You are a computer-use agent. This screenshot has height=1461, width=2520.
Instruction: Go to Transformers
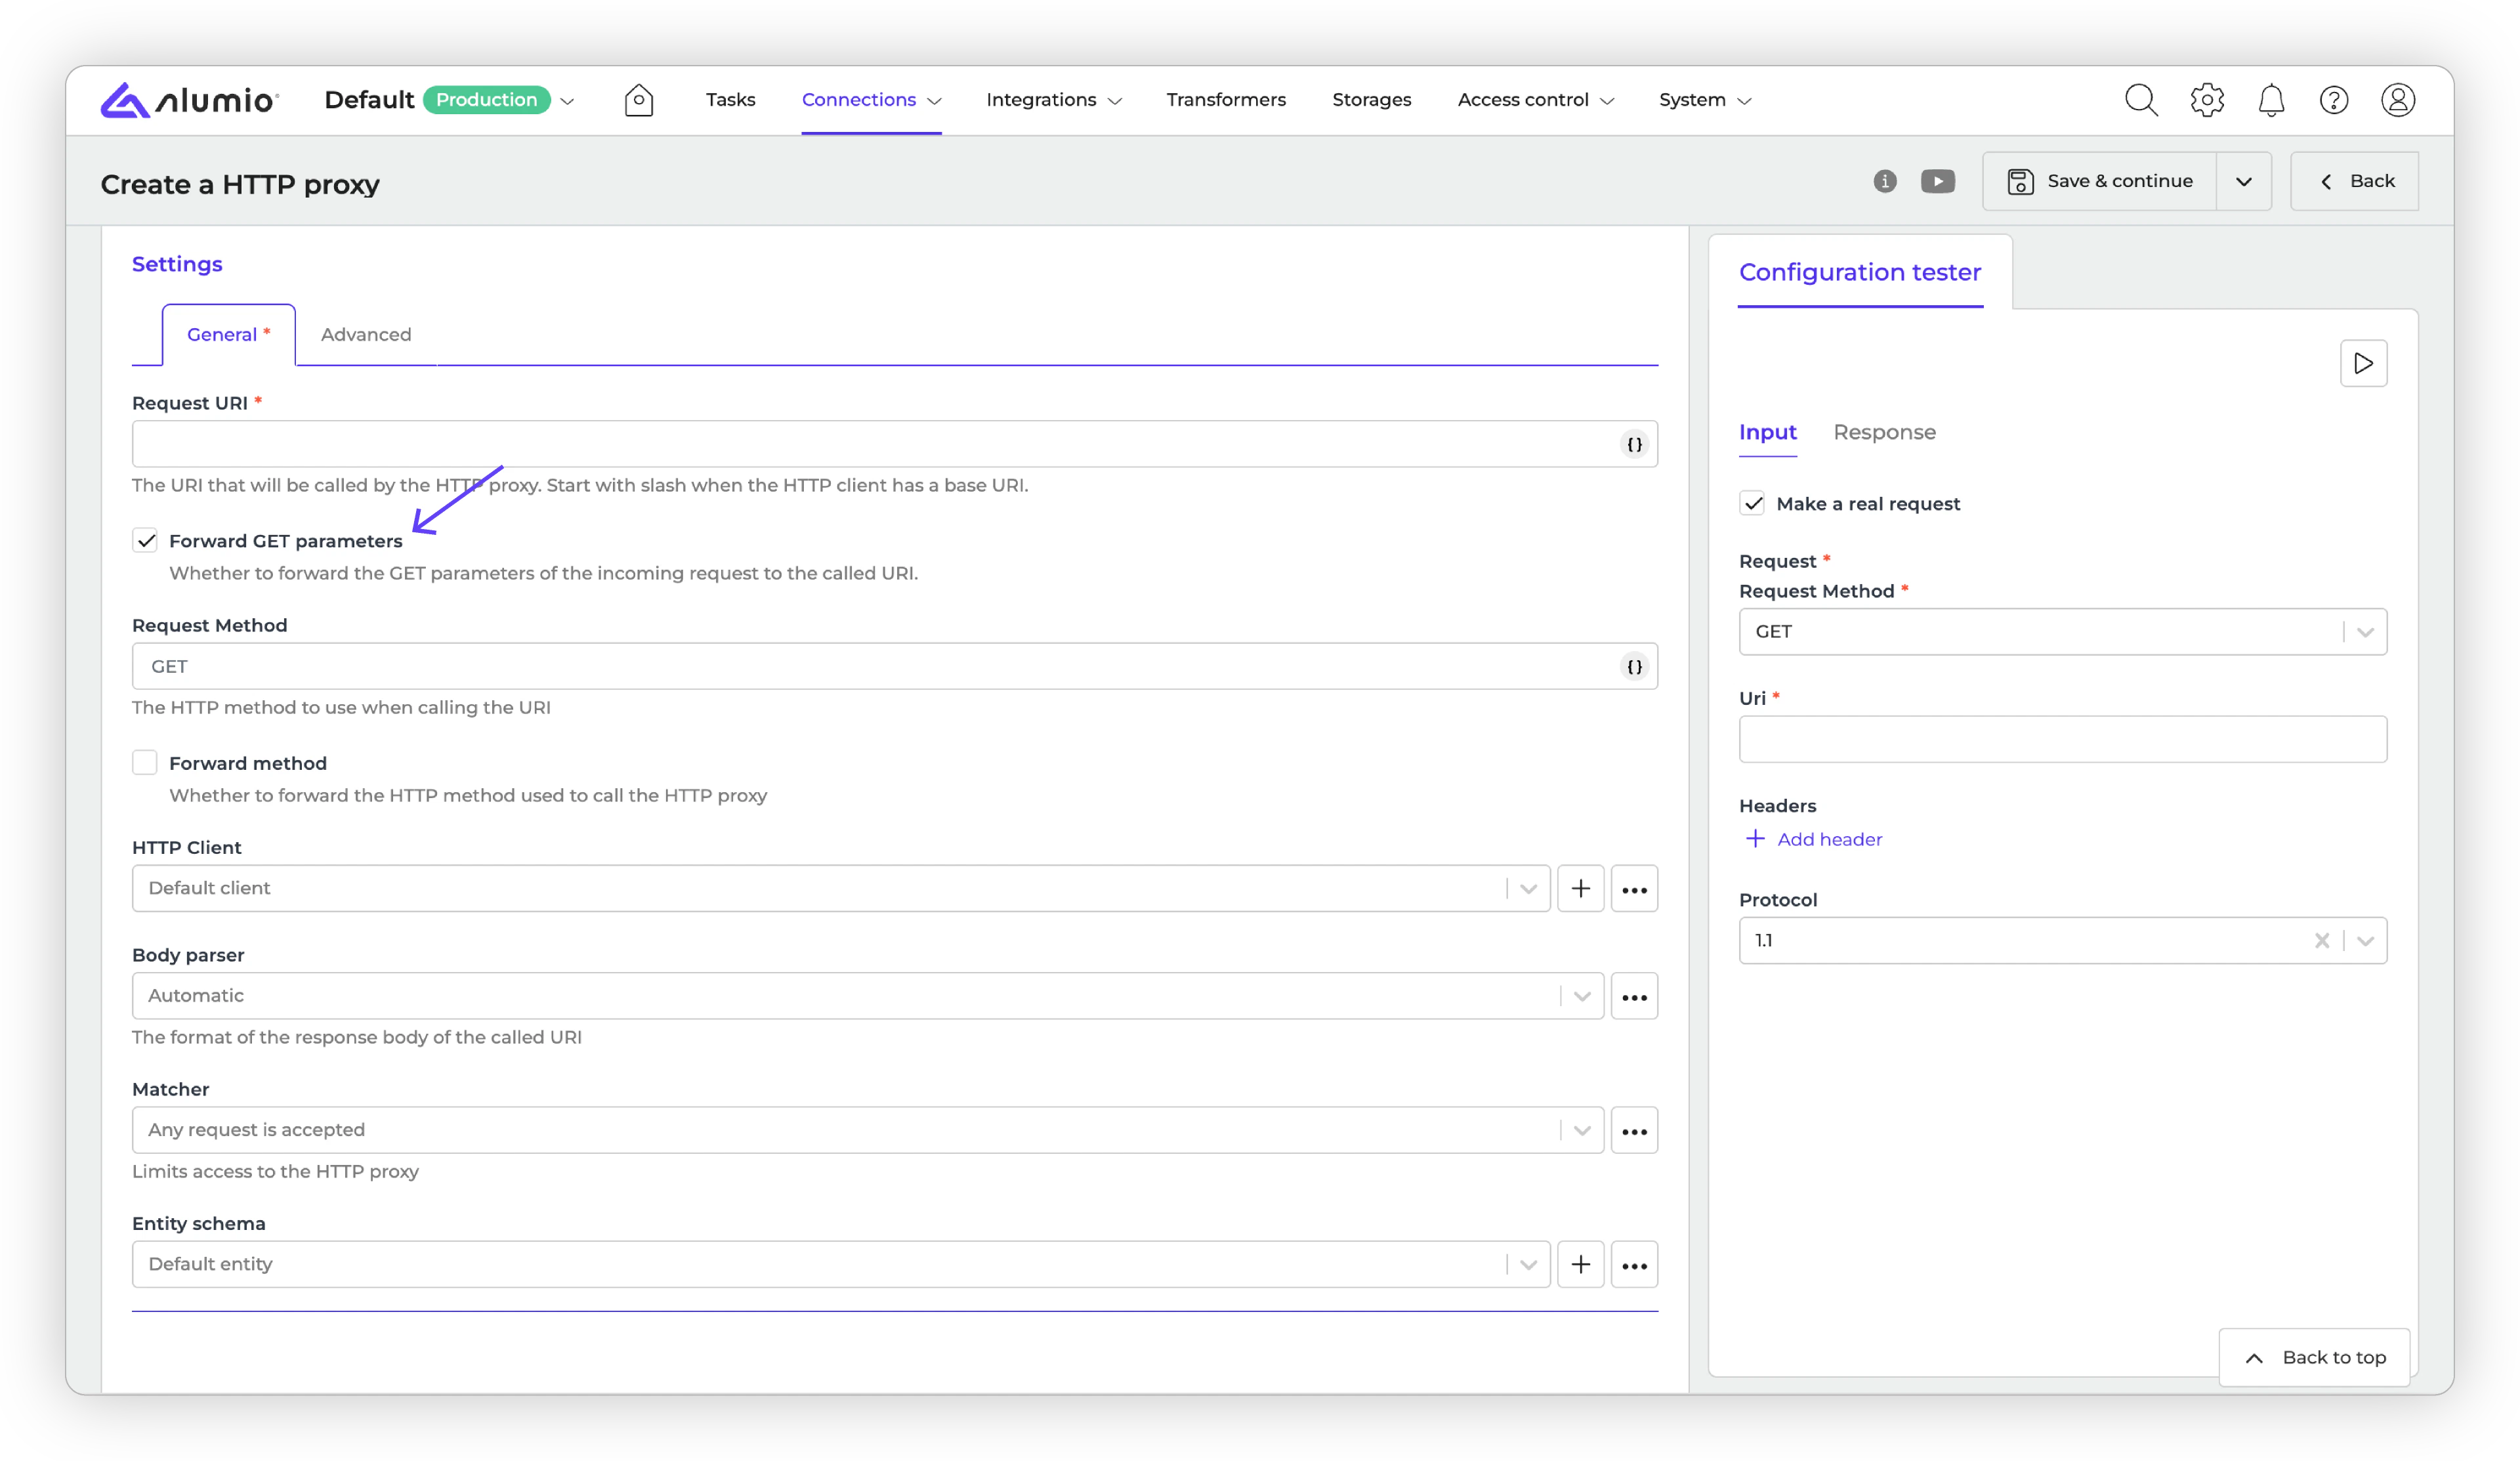(x=1226, y=100)
